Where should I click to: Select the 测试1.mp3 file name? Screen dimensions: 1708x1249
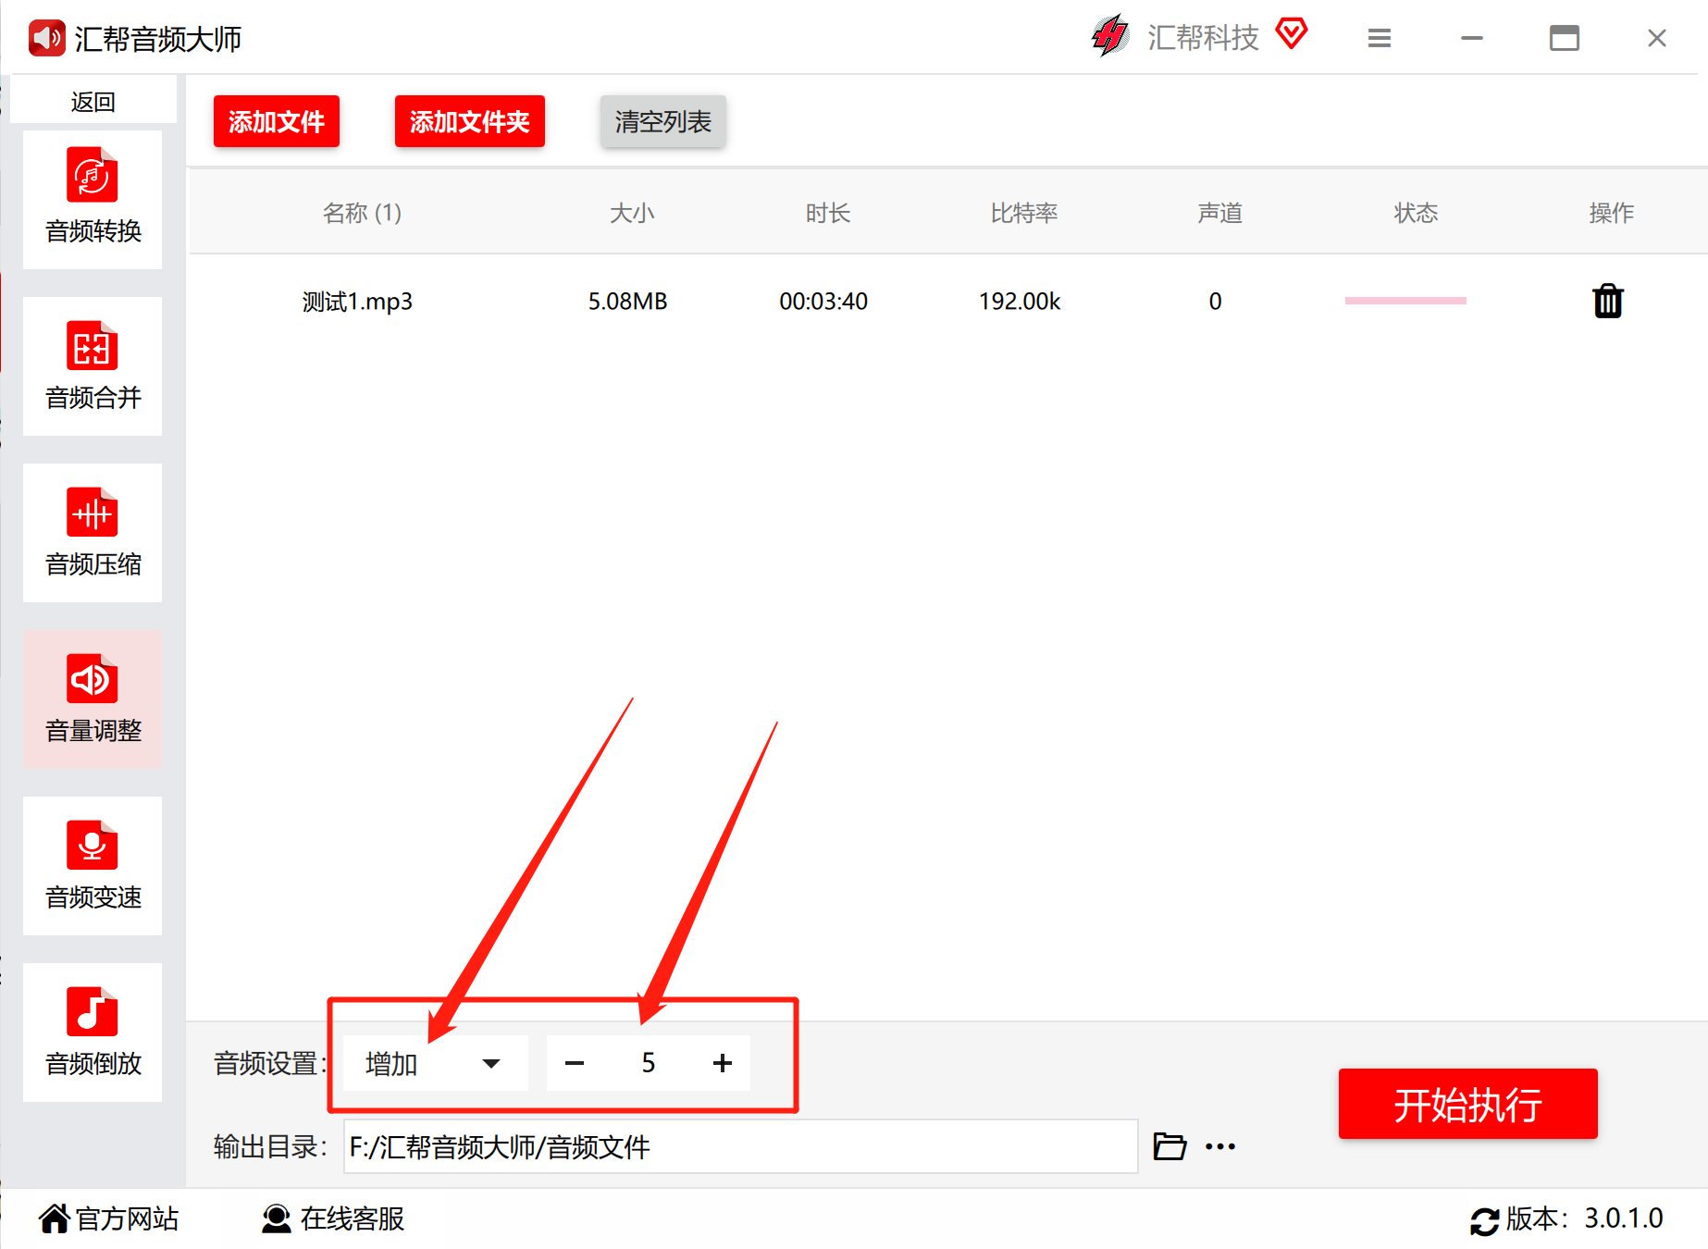(x=358, y=302)
